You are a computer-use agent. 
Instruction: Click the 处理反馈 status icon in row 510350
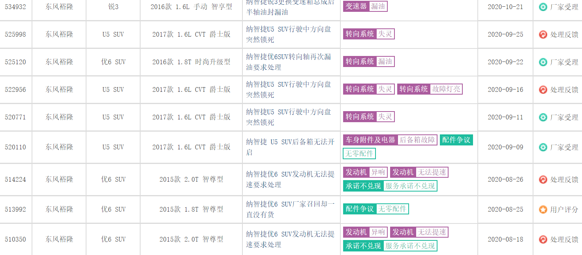pyautogui.click(x=543, y=239)
